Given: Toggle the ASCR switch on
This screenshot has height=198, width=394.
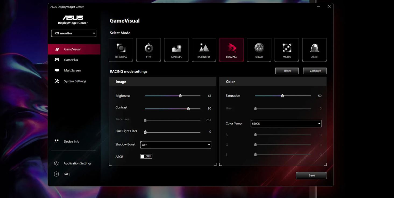Looking at the screenshot, I should click(x=146, y=156).
